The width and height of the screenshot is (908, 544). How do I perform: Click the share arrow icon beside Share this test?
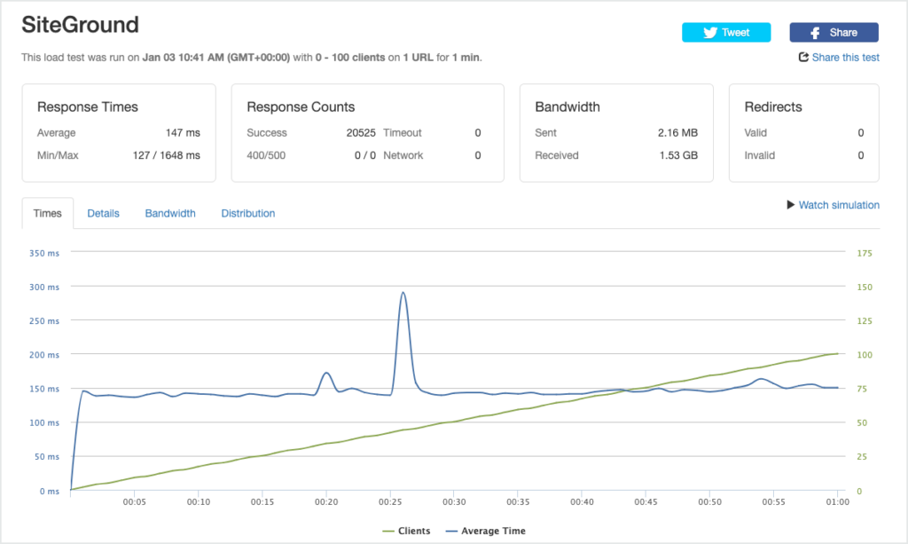point(803,58)
